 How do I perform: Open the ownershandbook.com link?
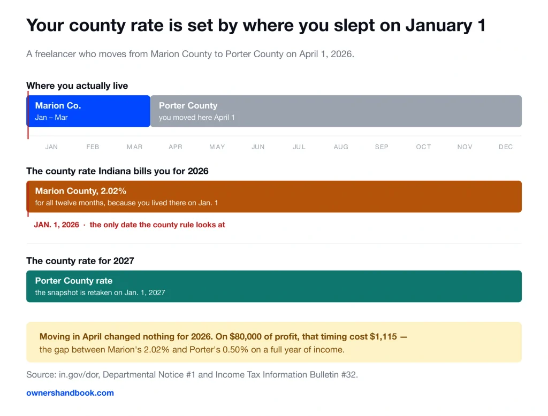(x=70, y=392)
